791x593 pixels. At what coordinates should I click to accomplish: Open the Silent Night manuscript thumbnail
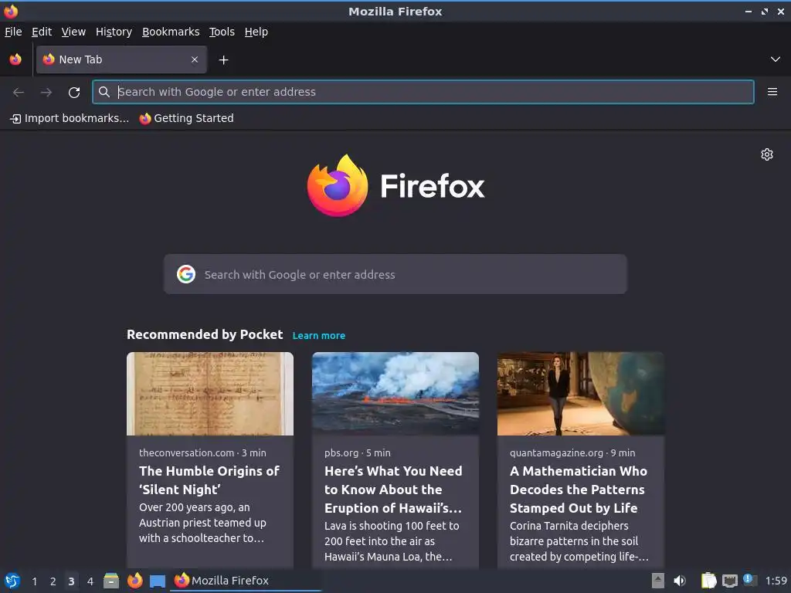coord(210,394)
